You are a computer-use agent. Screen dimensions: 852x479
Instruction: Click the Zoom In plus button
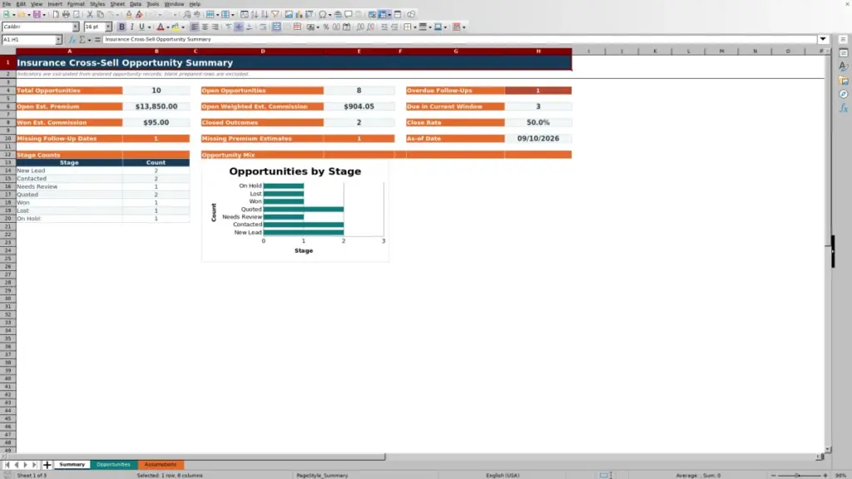coord(825,475)
